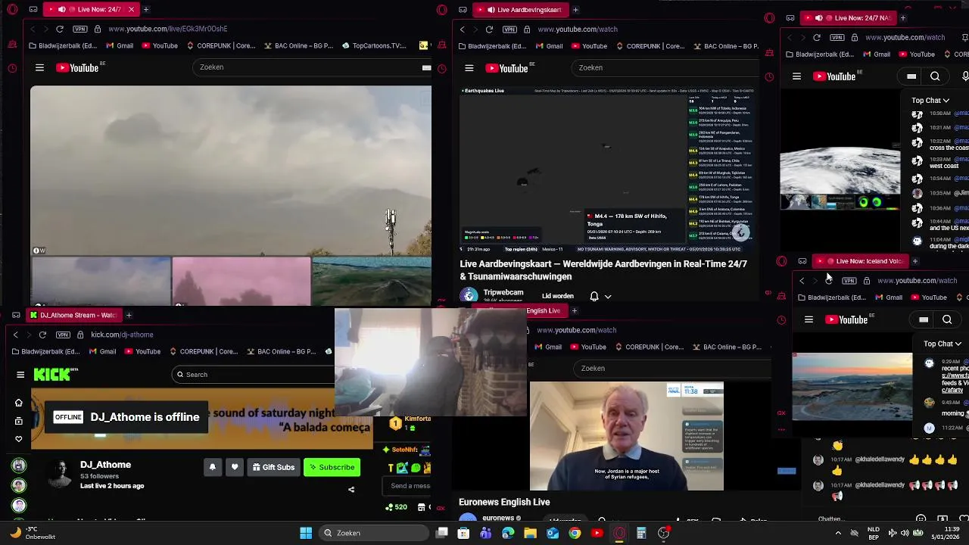
Task: Select the Live Now: Iceland Volcano tab
Action: 862,261
